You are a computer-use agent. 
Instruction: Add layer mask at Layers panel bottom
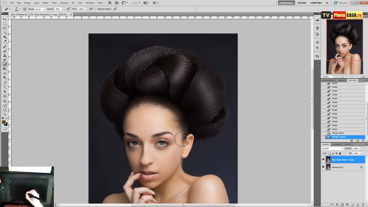[x=342, y=205]
